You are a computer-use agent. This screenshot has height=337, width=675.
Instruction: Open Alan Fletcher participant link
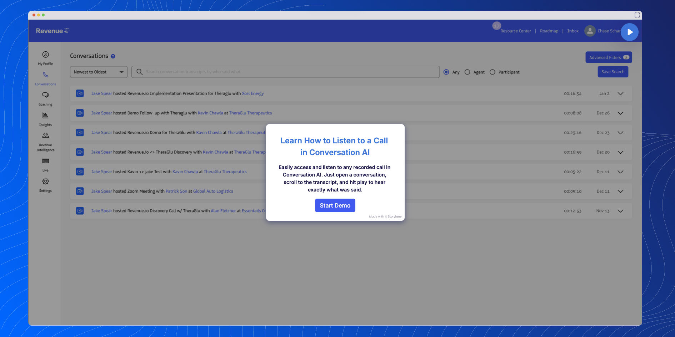[223, 211]
